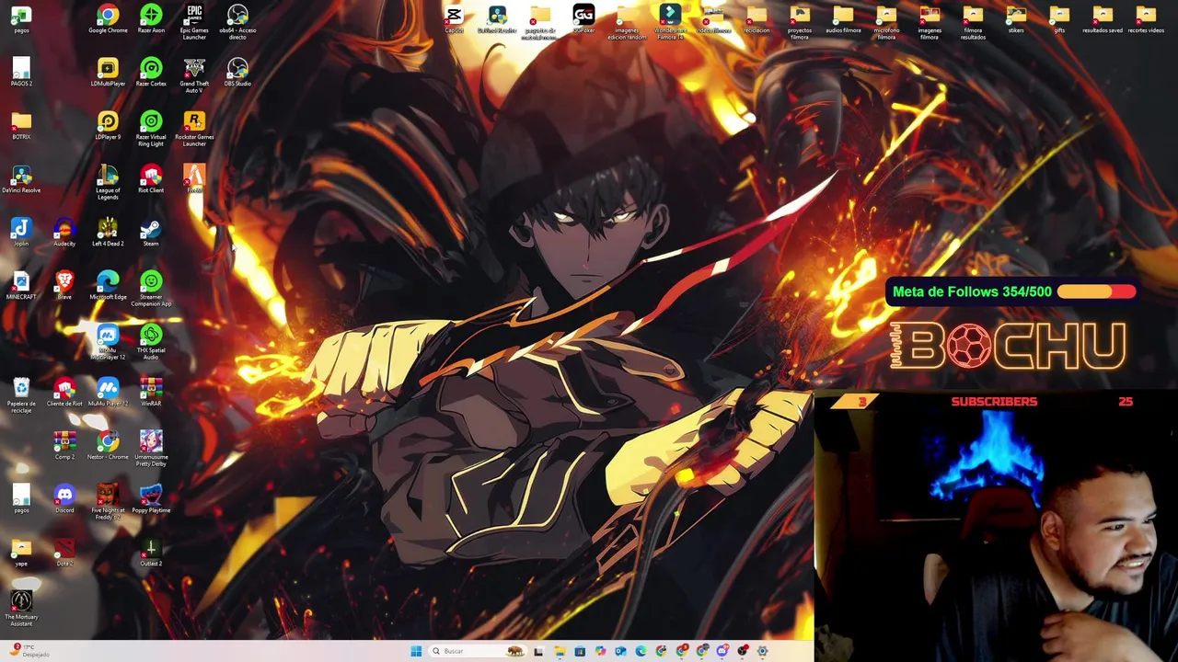Open the filmora resultados folder

click(x=973, y=22)
